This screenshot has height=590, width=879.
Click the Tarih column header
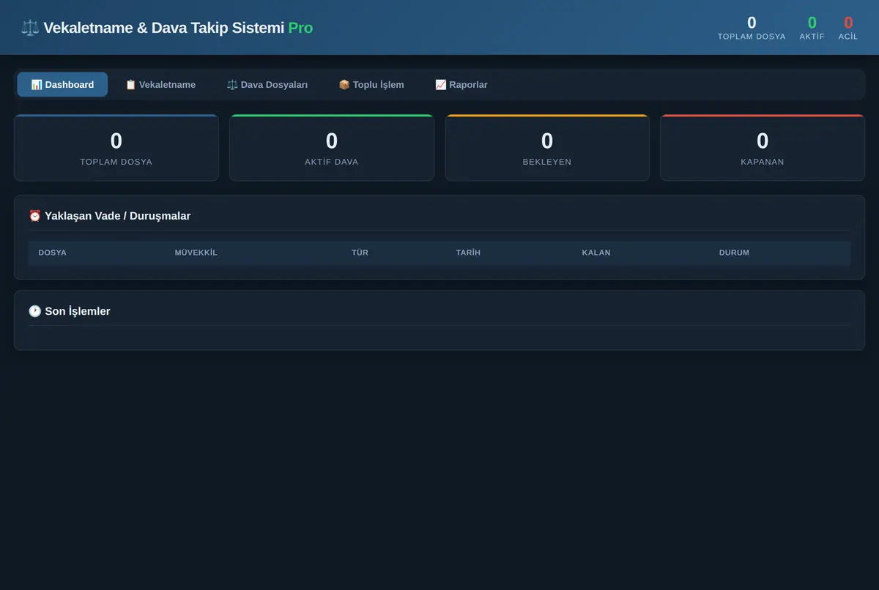468,253
